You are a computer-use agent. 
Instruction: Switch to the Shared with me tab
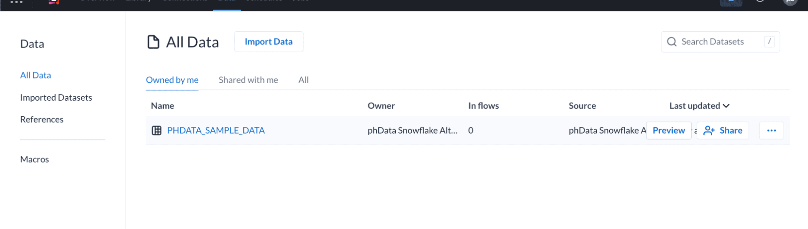pos(248,80)
